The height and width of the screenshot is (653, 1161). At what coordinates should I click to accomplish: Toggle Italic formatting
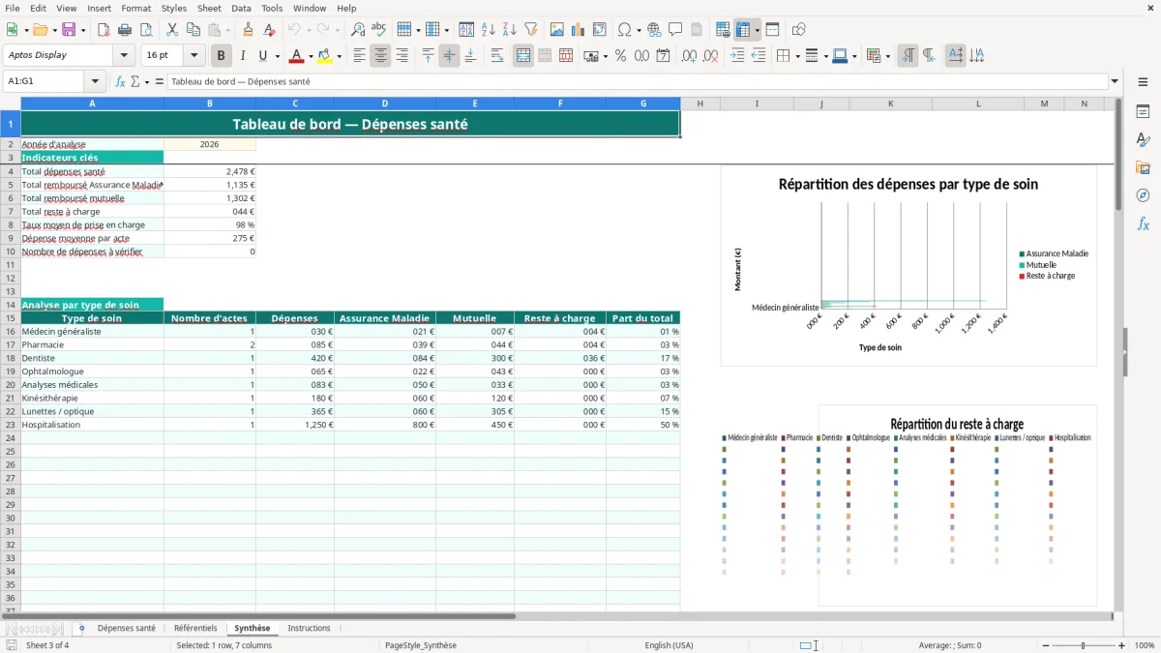pyautogui.click(x=243, y=56)
